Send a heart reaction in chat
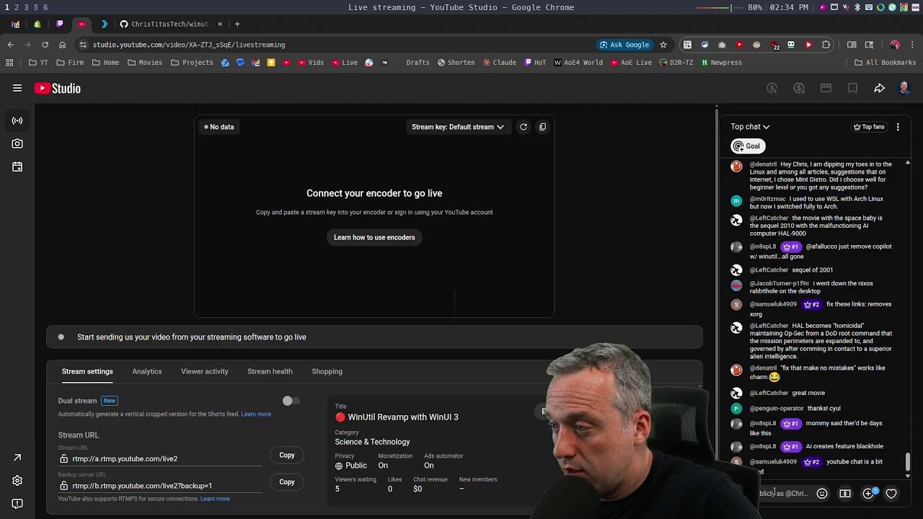 click(x=891, y=494)
